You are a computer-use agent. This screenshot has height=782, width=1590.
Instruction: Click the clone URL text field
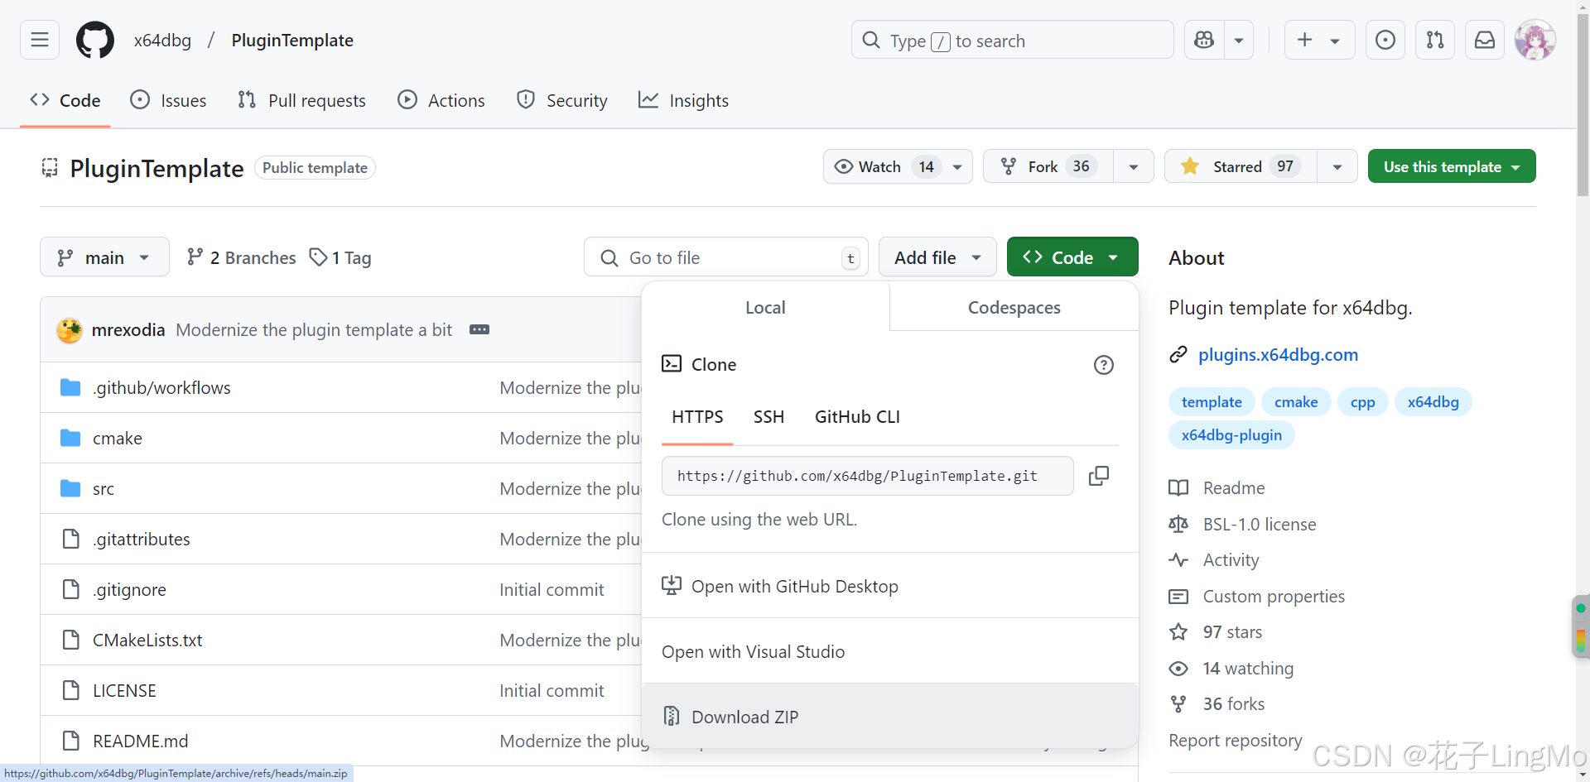868,476
